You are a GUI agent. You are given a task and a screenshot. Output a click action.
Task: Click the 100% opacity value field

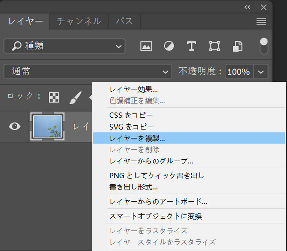click(x=239, y=72)
